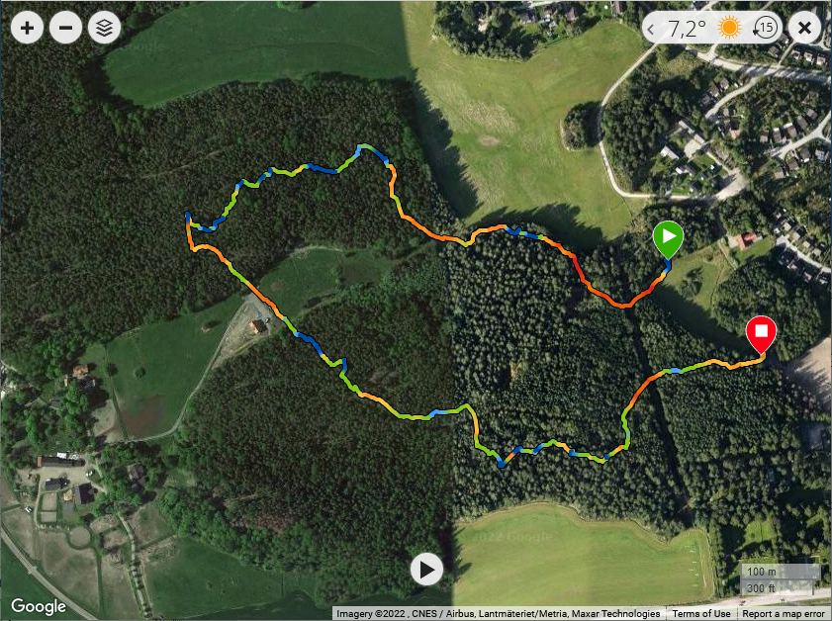The image size is (832, 621).
Task: Click Report a map error
Action: [784, 613]
